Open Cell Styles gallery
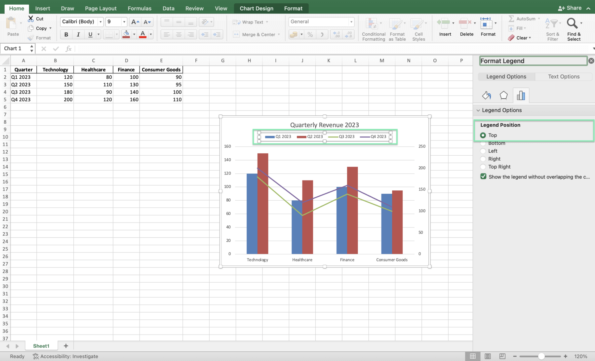Image resolution: width=595 pixels, height=361 pixels. tap(418, 29)
